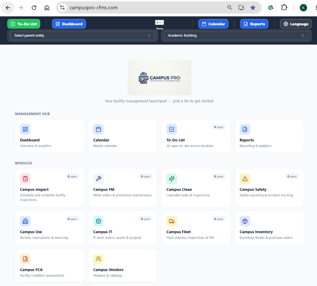Open the K profile avatar

coord(303,8)
